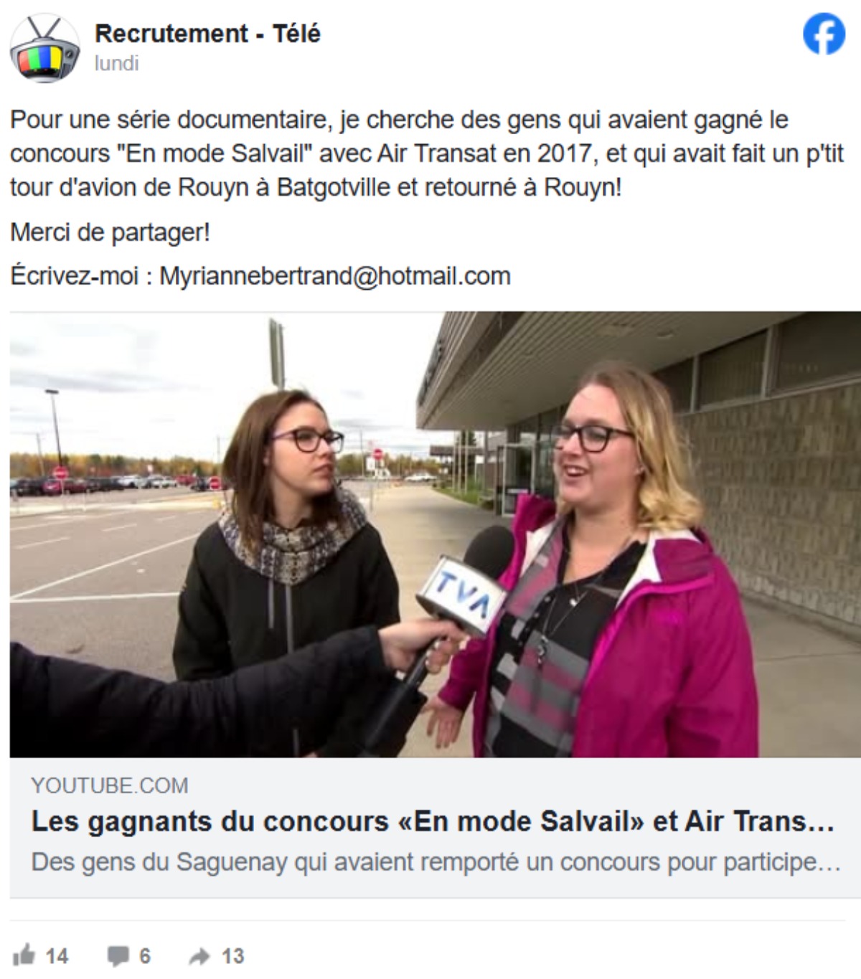Open the TVA interview video thumbnail
Screen dimensions: 861x979
[x=435, y=534]
